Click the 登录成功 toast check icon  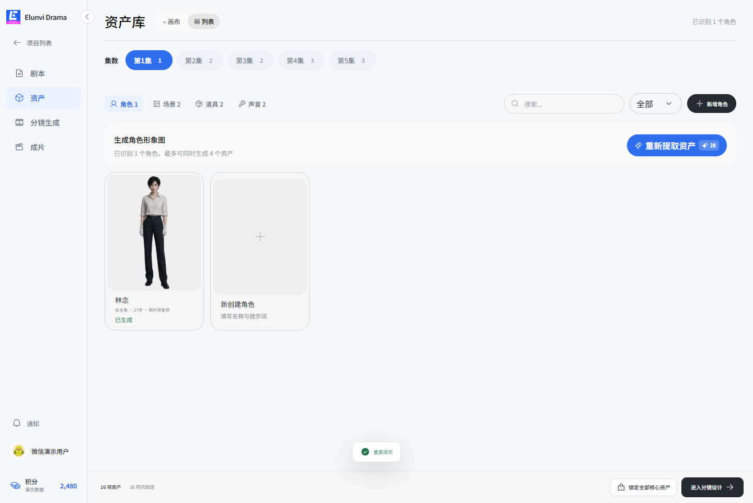click(x=365, y=452)
